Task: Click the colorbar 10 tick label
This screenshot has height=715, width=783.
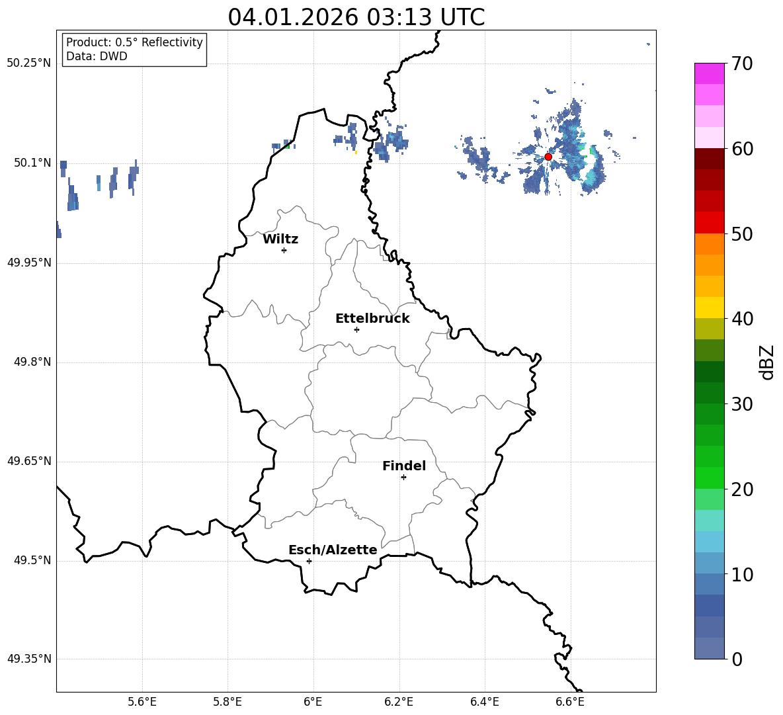Action: tap(742, 574)
